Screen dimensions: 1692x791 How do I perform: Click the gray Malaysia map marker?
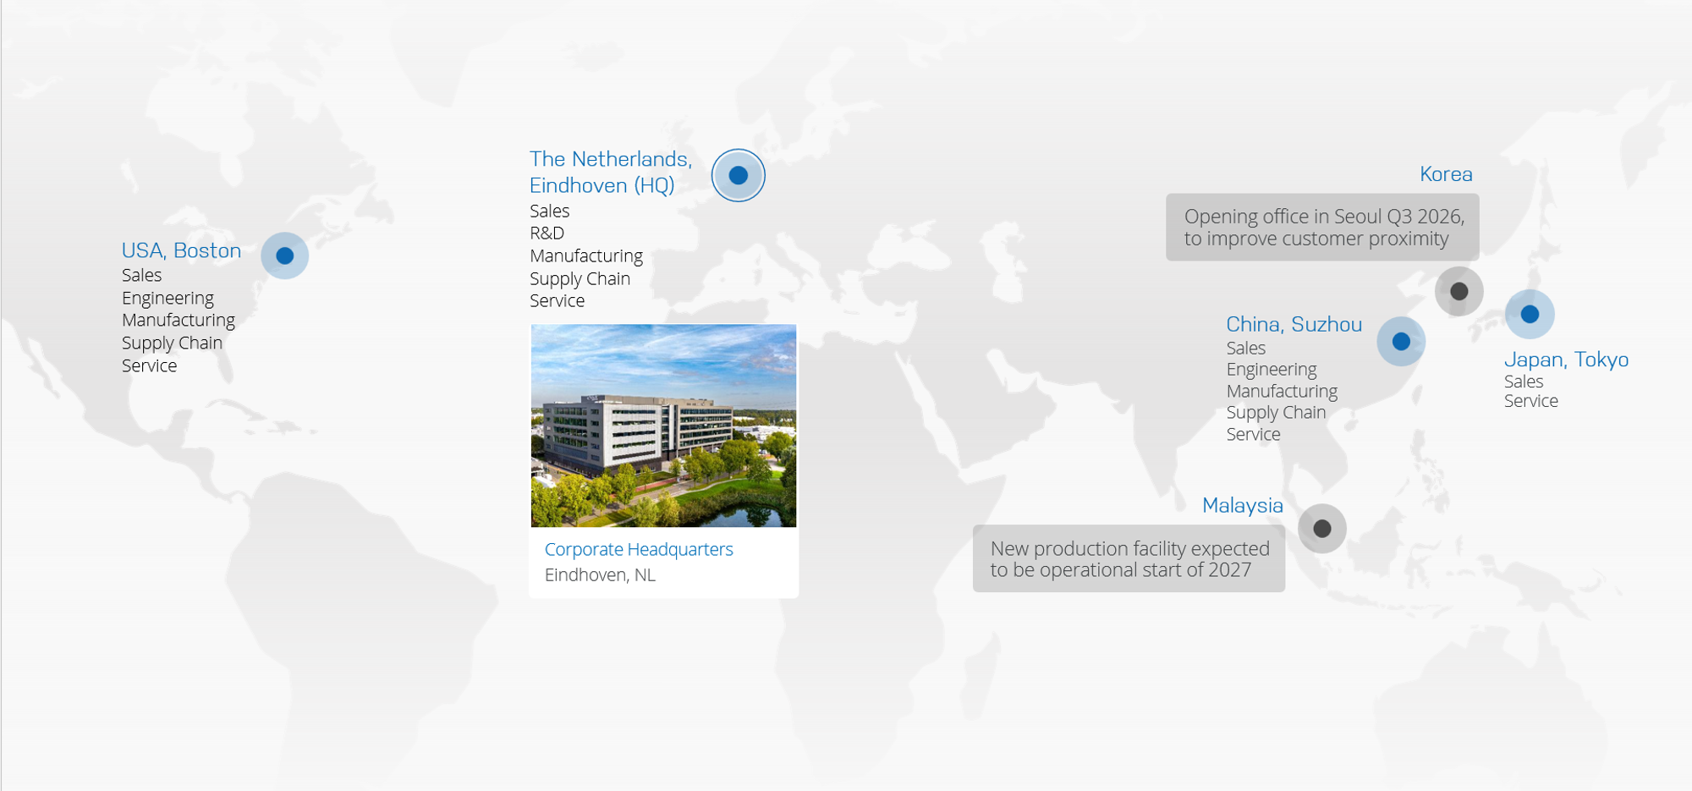click(1321, 529)
